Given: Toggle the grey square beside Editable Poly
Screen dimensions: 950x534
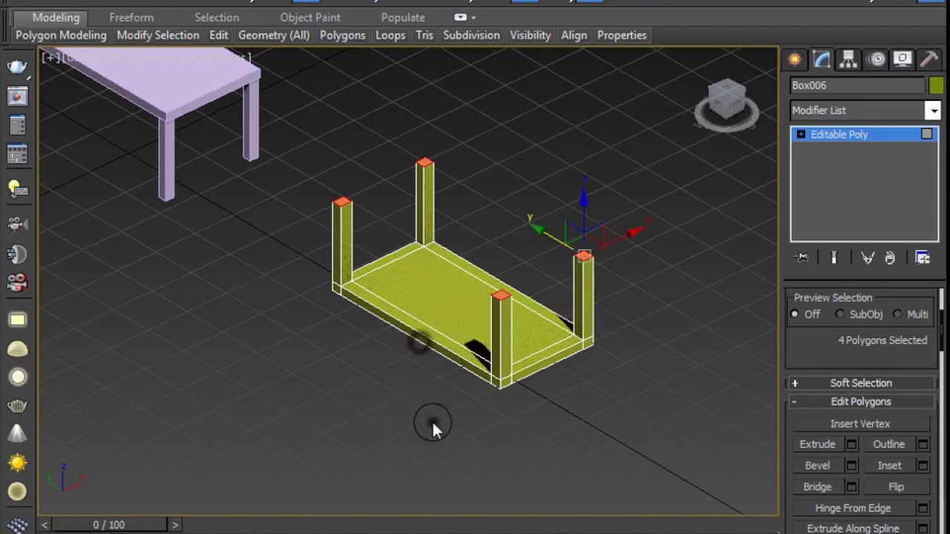Looking at the screenshot, I should (927, 134).
